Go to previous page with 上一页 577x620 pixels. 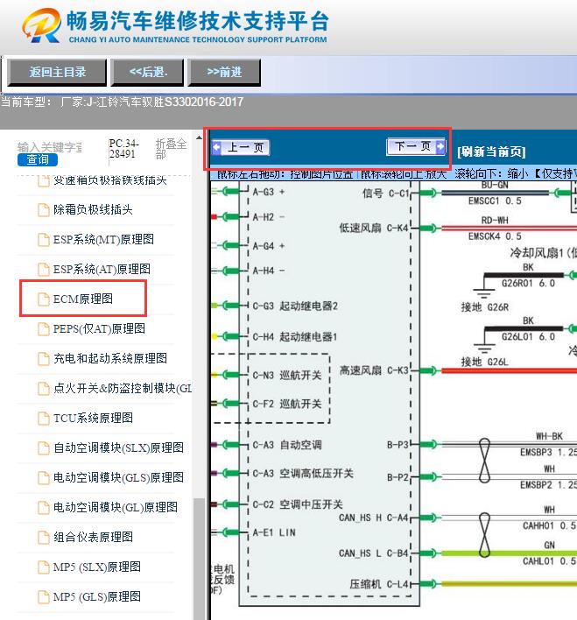pos(241,147)
